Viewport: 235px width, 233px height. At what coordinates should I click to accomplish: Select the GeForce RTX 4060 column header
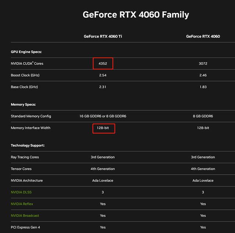(x=203, y=36)
